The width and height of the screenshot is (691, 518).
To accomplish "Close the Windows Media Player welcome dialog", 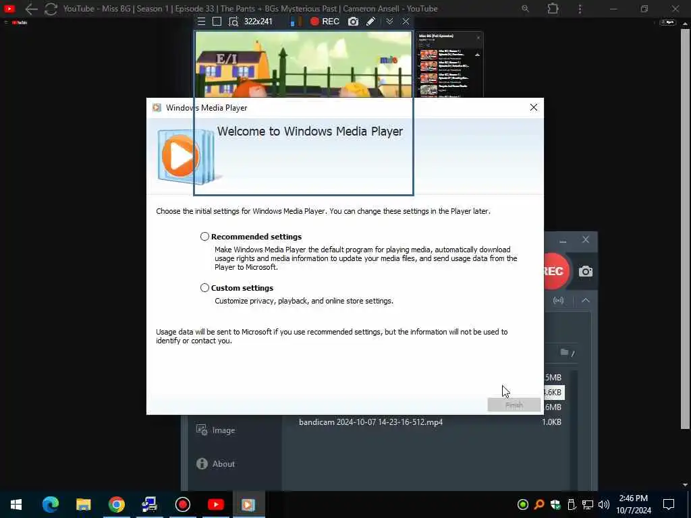I will [x=533, y=107].
